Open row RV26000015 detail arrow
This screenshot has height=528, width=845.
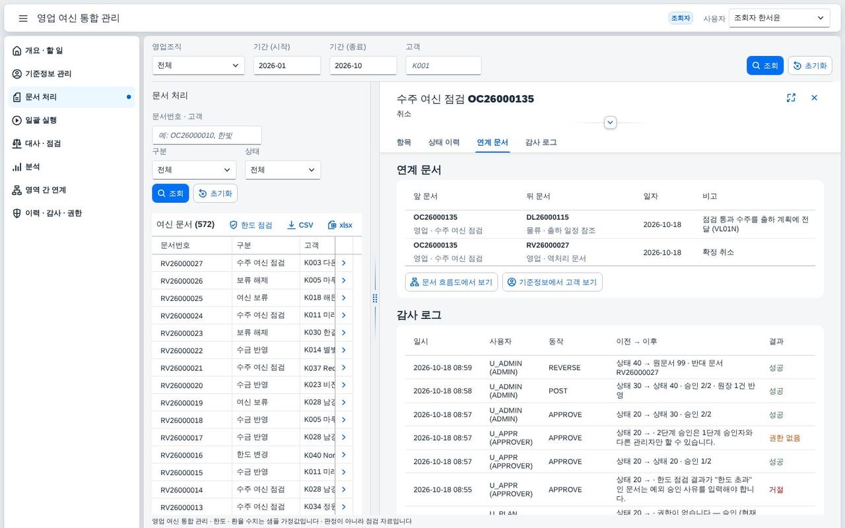coord(343,473)
